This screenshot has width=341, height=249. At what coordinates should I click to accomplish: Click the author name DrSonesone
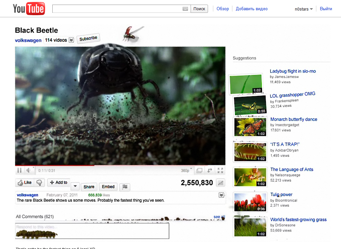tap(285, 225)
